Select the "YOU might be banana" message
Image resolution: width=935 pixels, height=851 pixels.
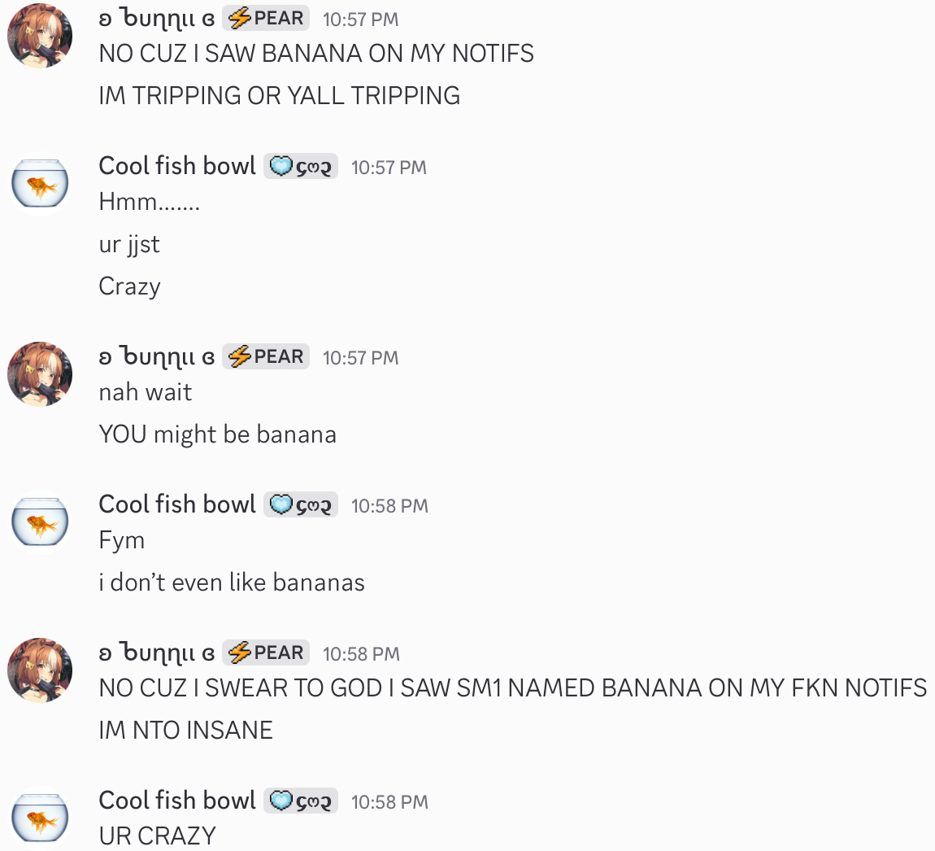pyautogui.click(x=217, y=434)
